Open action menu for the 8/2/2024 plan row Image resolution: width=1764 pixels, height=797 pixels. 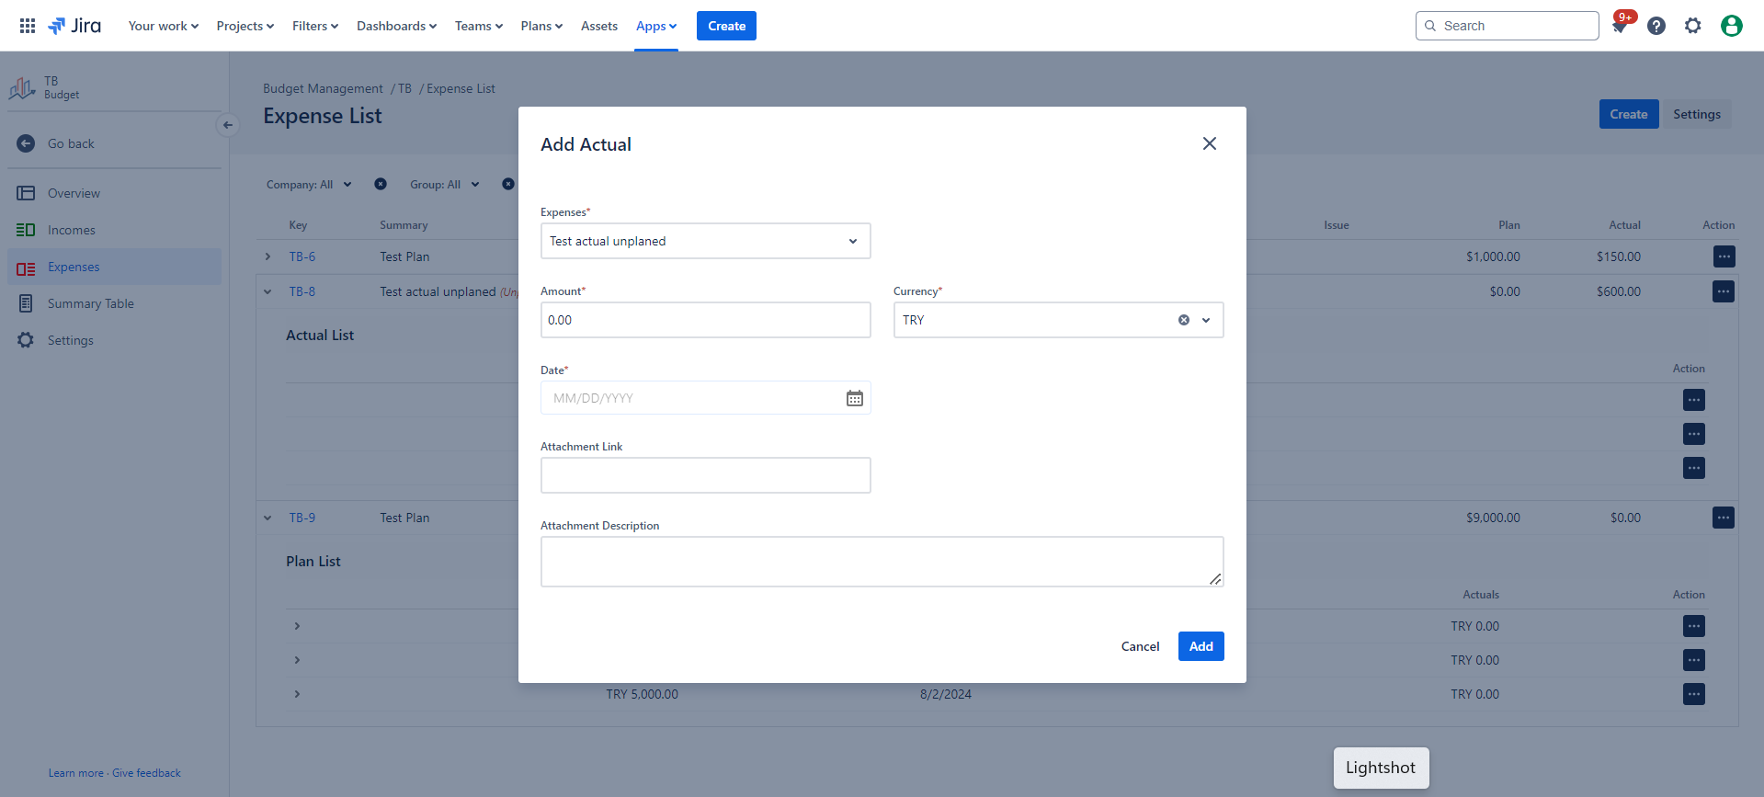[1694, 694]
